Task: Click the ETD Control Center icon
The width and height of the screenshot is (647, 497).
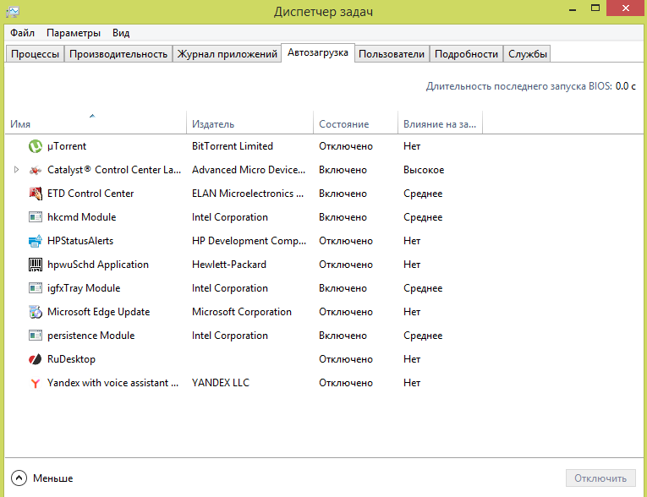Action: point(35,194)
